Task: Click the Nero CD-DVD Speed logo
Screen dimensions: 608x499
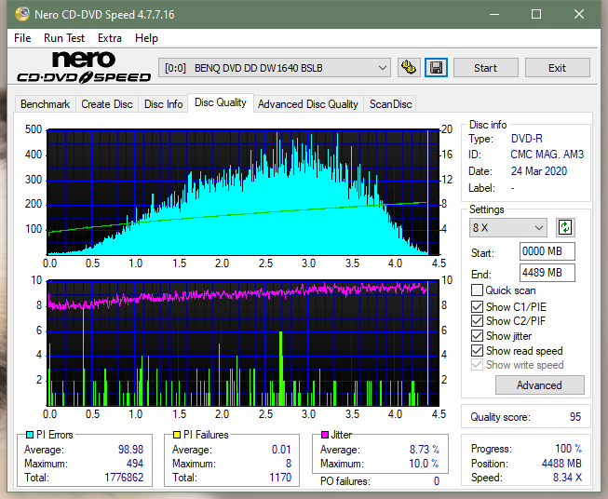Action: [84, 67]
